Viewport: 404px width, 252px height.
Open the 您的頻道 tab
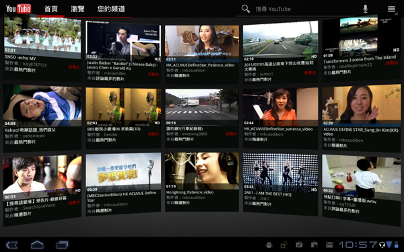click(x=111, y=9)
